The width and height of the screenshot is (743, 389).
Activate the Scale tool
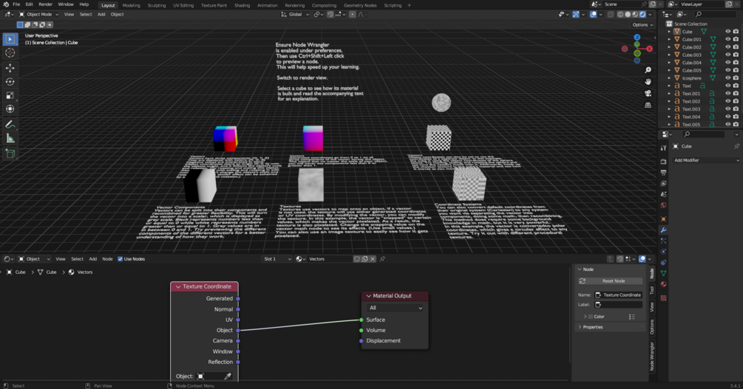(x=10, y=95)
